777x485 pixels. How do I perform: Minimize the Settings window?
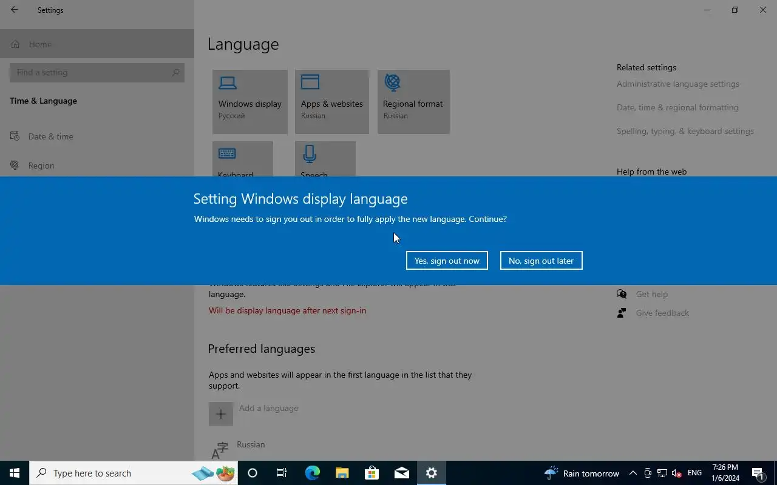tap(707, 10)
